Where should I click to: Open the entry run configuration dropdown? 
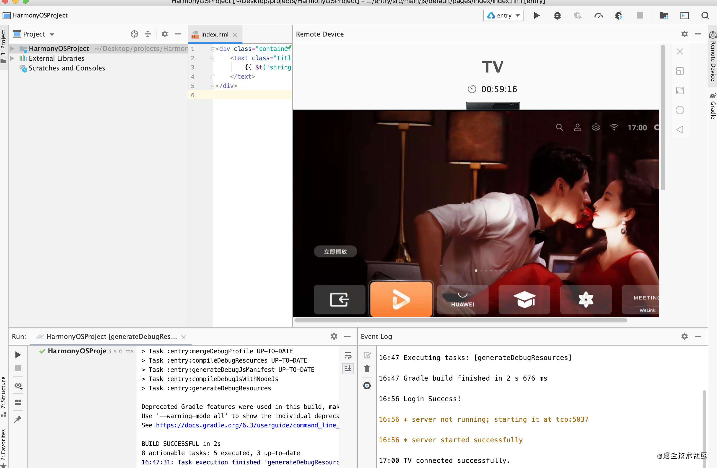pos(503,15)
